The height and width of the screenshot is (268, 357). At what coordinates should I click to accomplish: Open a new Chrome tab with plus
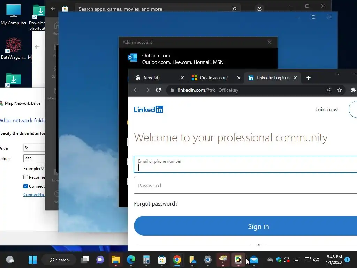[309, 78]
